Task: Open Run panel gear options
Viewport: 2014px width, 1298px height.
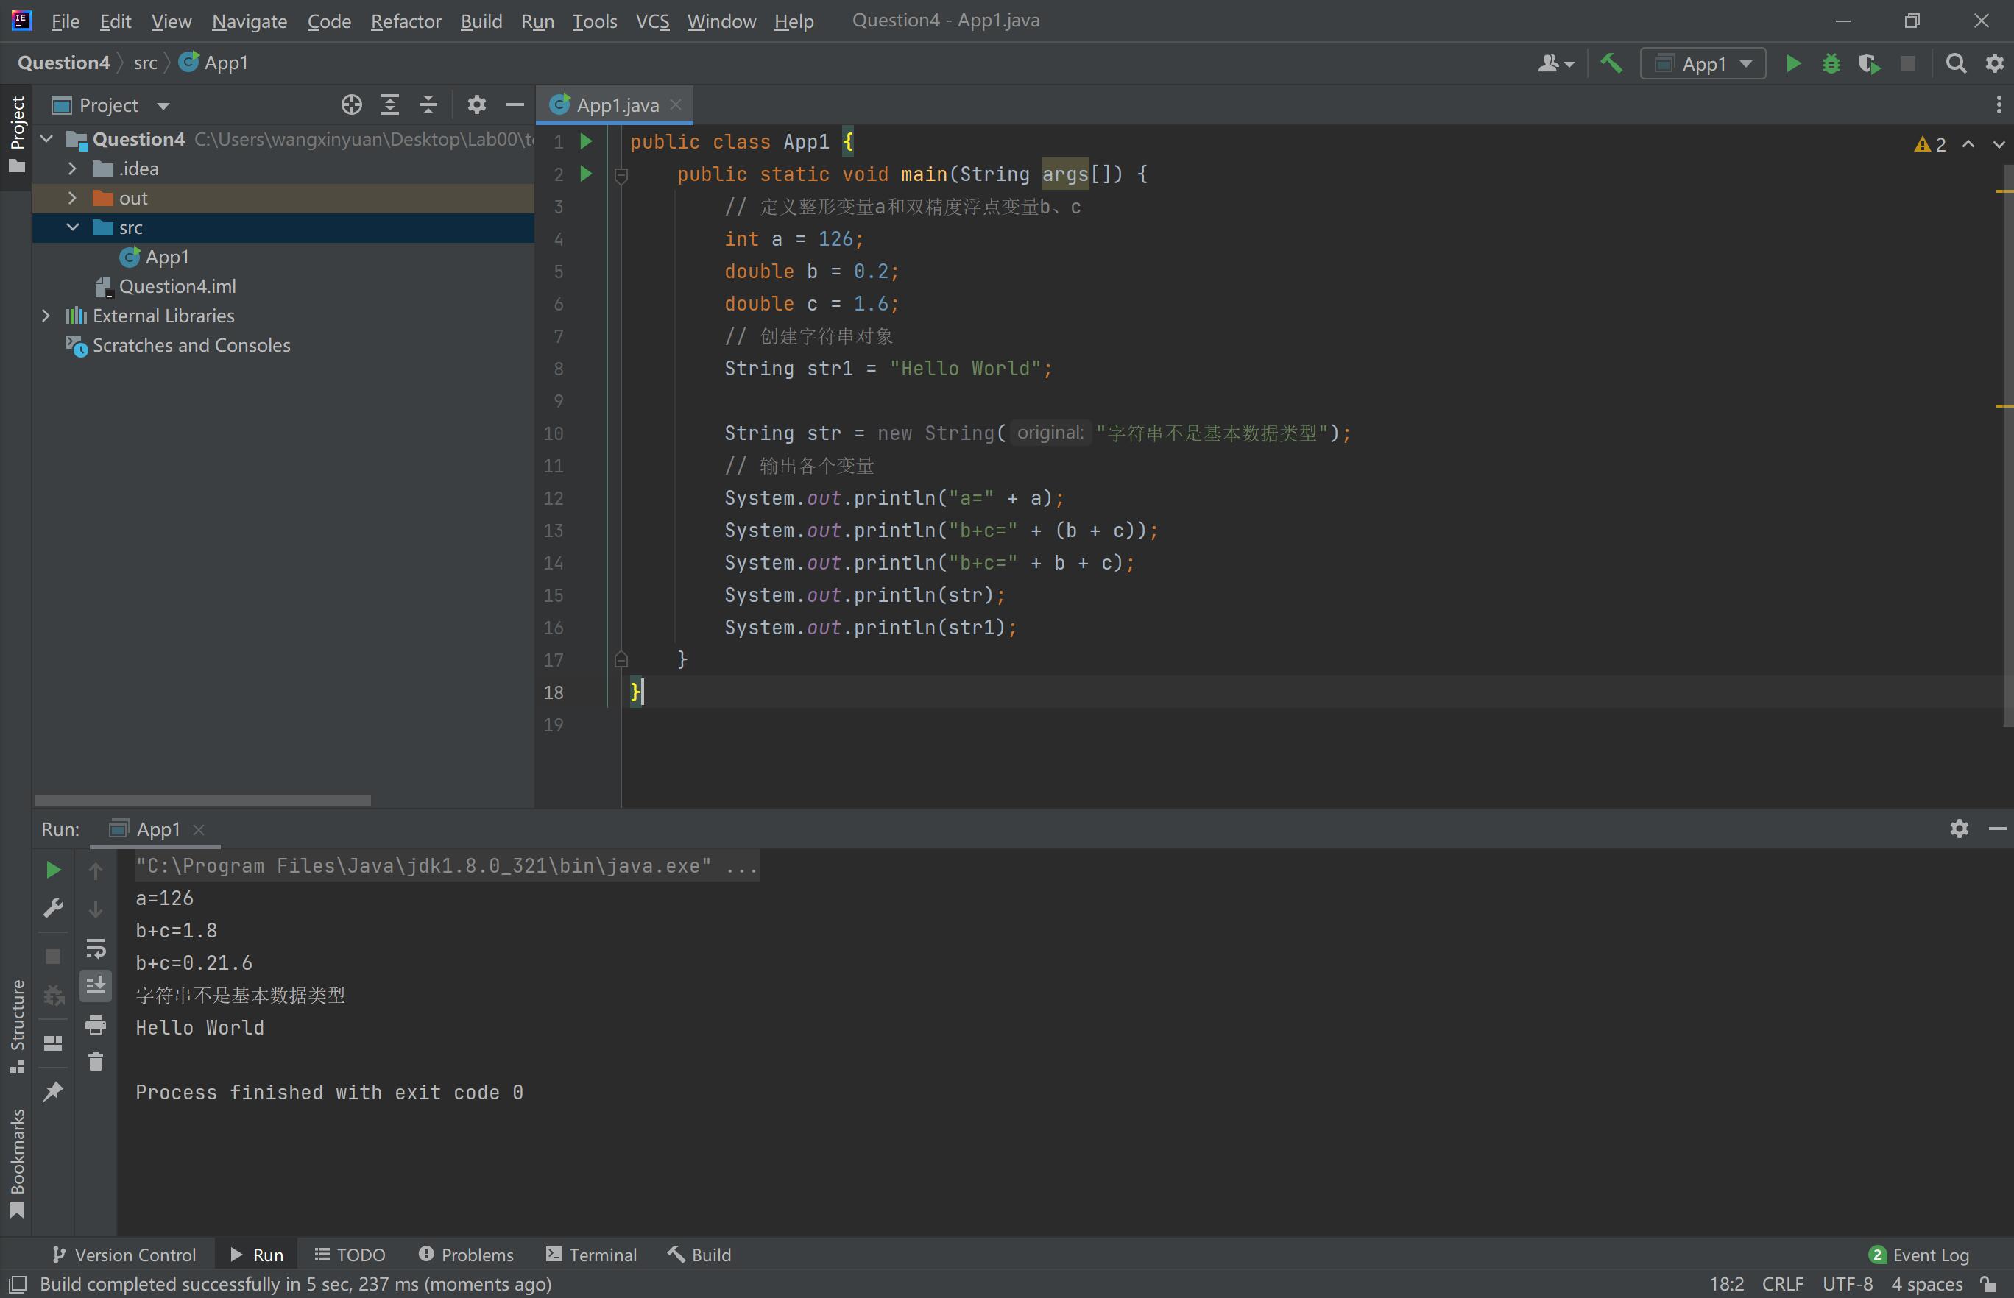Action: pyautogui.click(x=1960, y=829)
